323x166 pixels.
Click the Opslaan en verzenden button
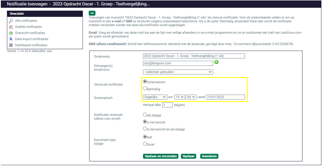click(160, 156)
